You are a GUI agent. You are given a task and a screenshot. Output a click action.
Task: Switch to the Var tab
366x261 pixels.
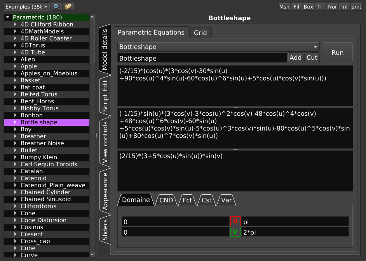[x=226, y=200]
